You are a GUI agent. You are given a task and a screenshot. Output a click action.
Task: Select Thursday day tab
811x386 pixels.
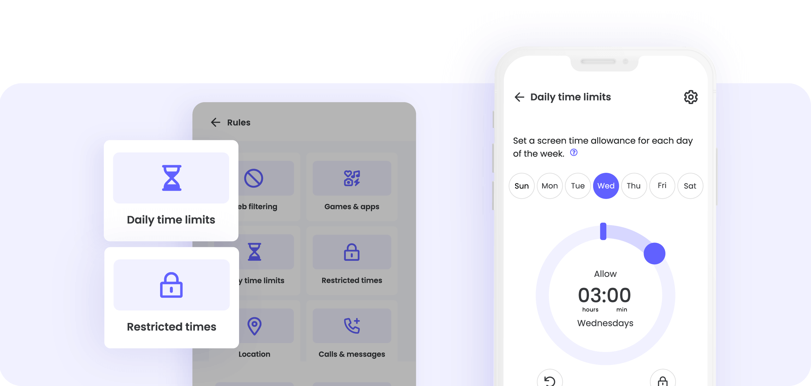634,185
